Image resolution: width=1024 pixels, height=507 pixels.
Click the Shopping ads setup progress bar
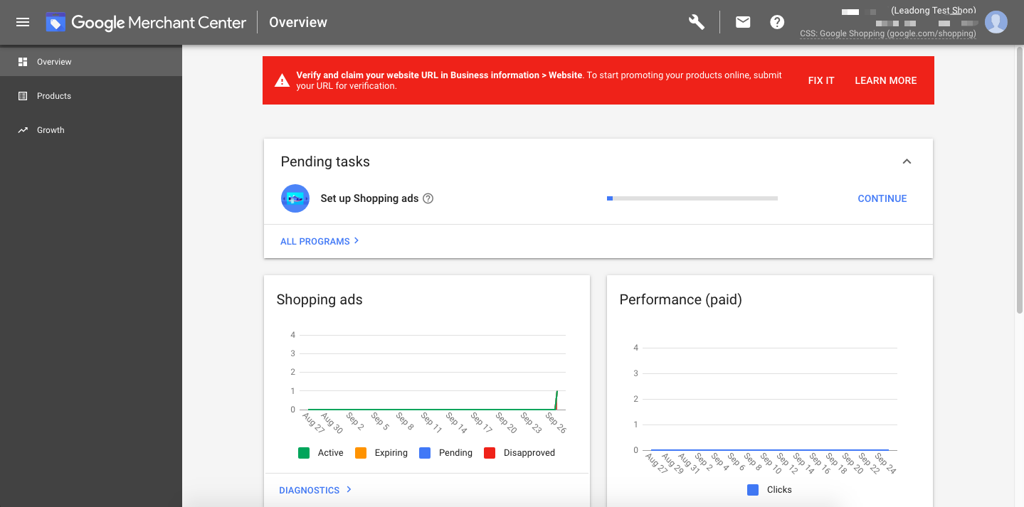(x=692, y=198)
